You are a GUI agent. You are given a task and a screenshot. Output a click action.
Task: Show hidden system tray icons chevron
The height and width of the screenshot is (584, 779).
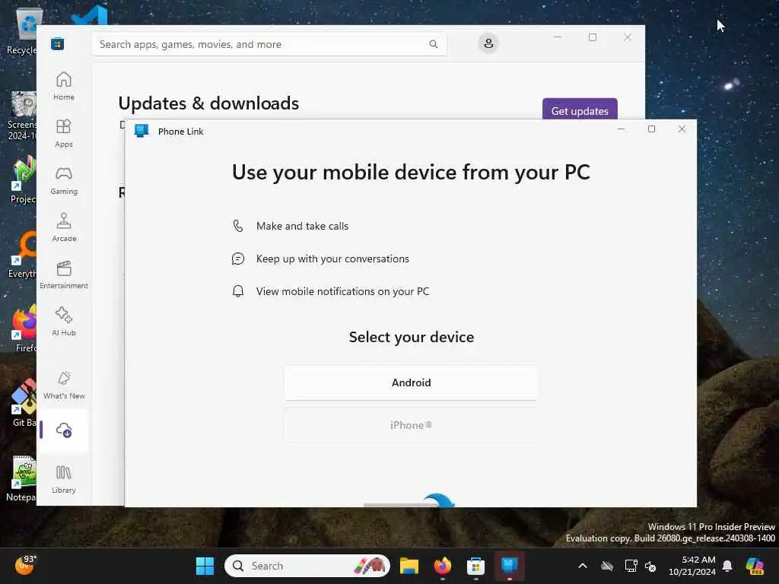[x=583, y=566]
